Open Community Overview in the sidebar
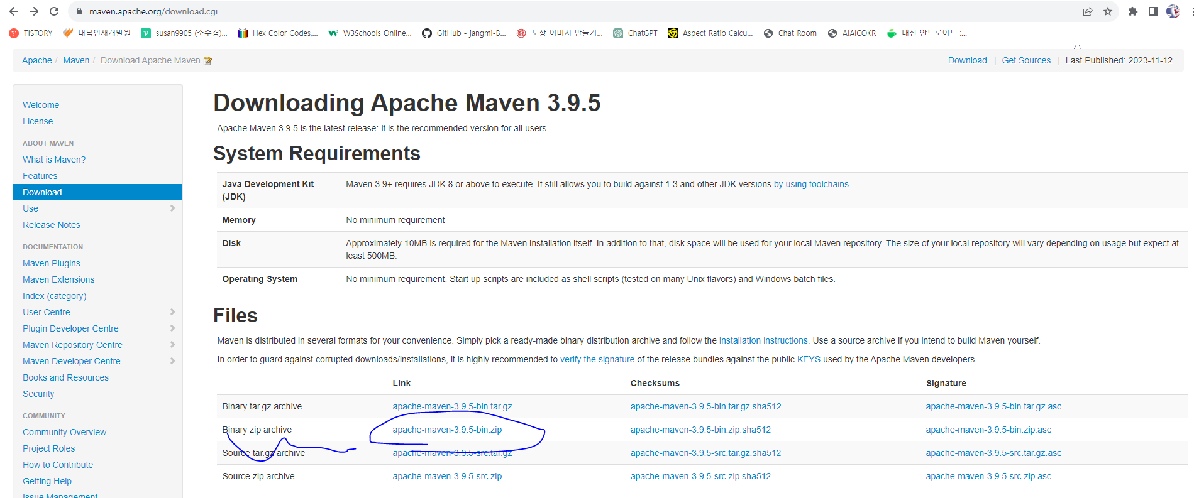This screenshot has width=1194, height=498. 65,432
